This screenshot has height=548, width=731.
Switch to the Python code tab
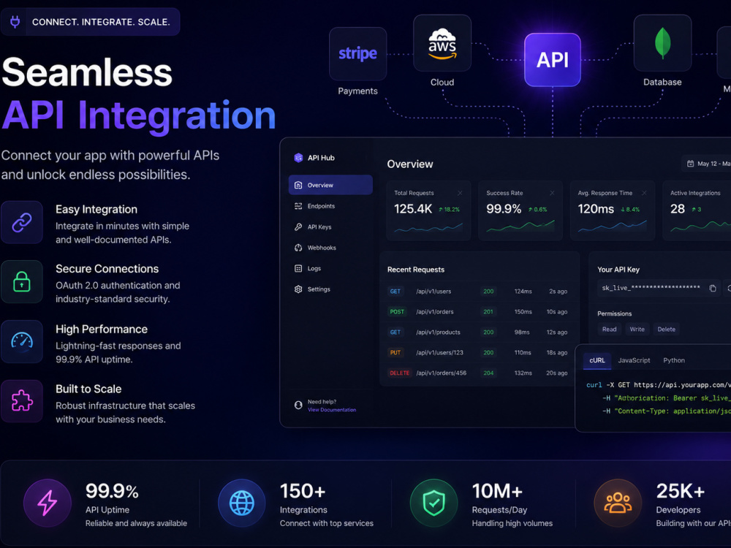(674, 360)
